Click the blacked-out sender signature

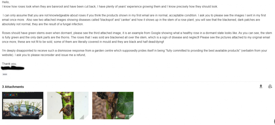(x=13, y=68)
